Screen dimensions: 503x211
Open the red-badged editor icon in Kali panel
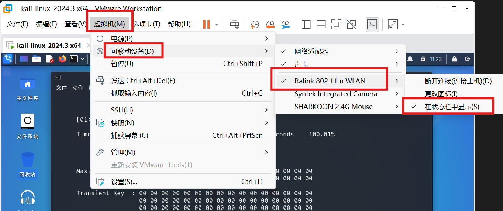(x=49, y=59)
